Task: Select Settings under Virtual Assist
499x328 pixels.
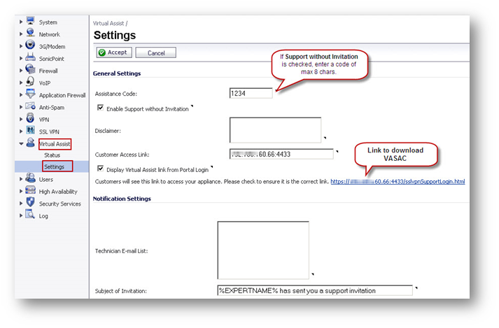Action: (54, 167)
